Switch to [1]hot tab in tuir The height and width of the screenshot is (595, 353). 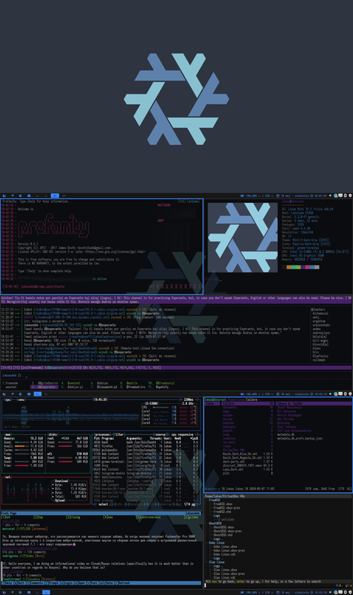6,517
